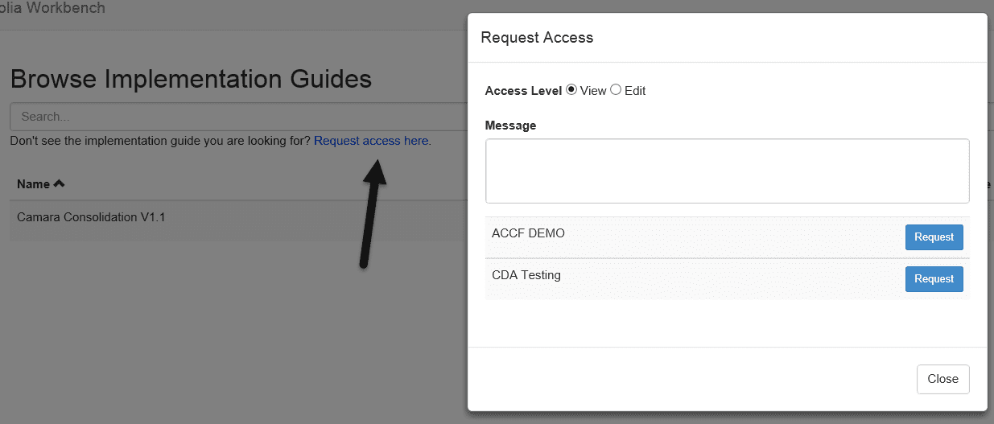Select the Edit access level radio button
This screenshot has height=424, width=994.
click(x=616, y=90)
